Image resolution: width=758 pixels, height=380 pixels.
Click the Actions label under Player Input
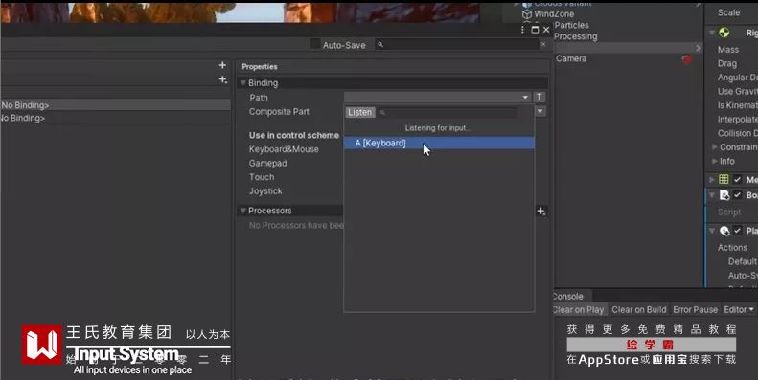(732, 247)
